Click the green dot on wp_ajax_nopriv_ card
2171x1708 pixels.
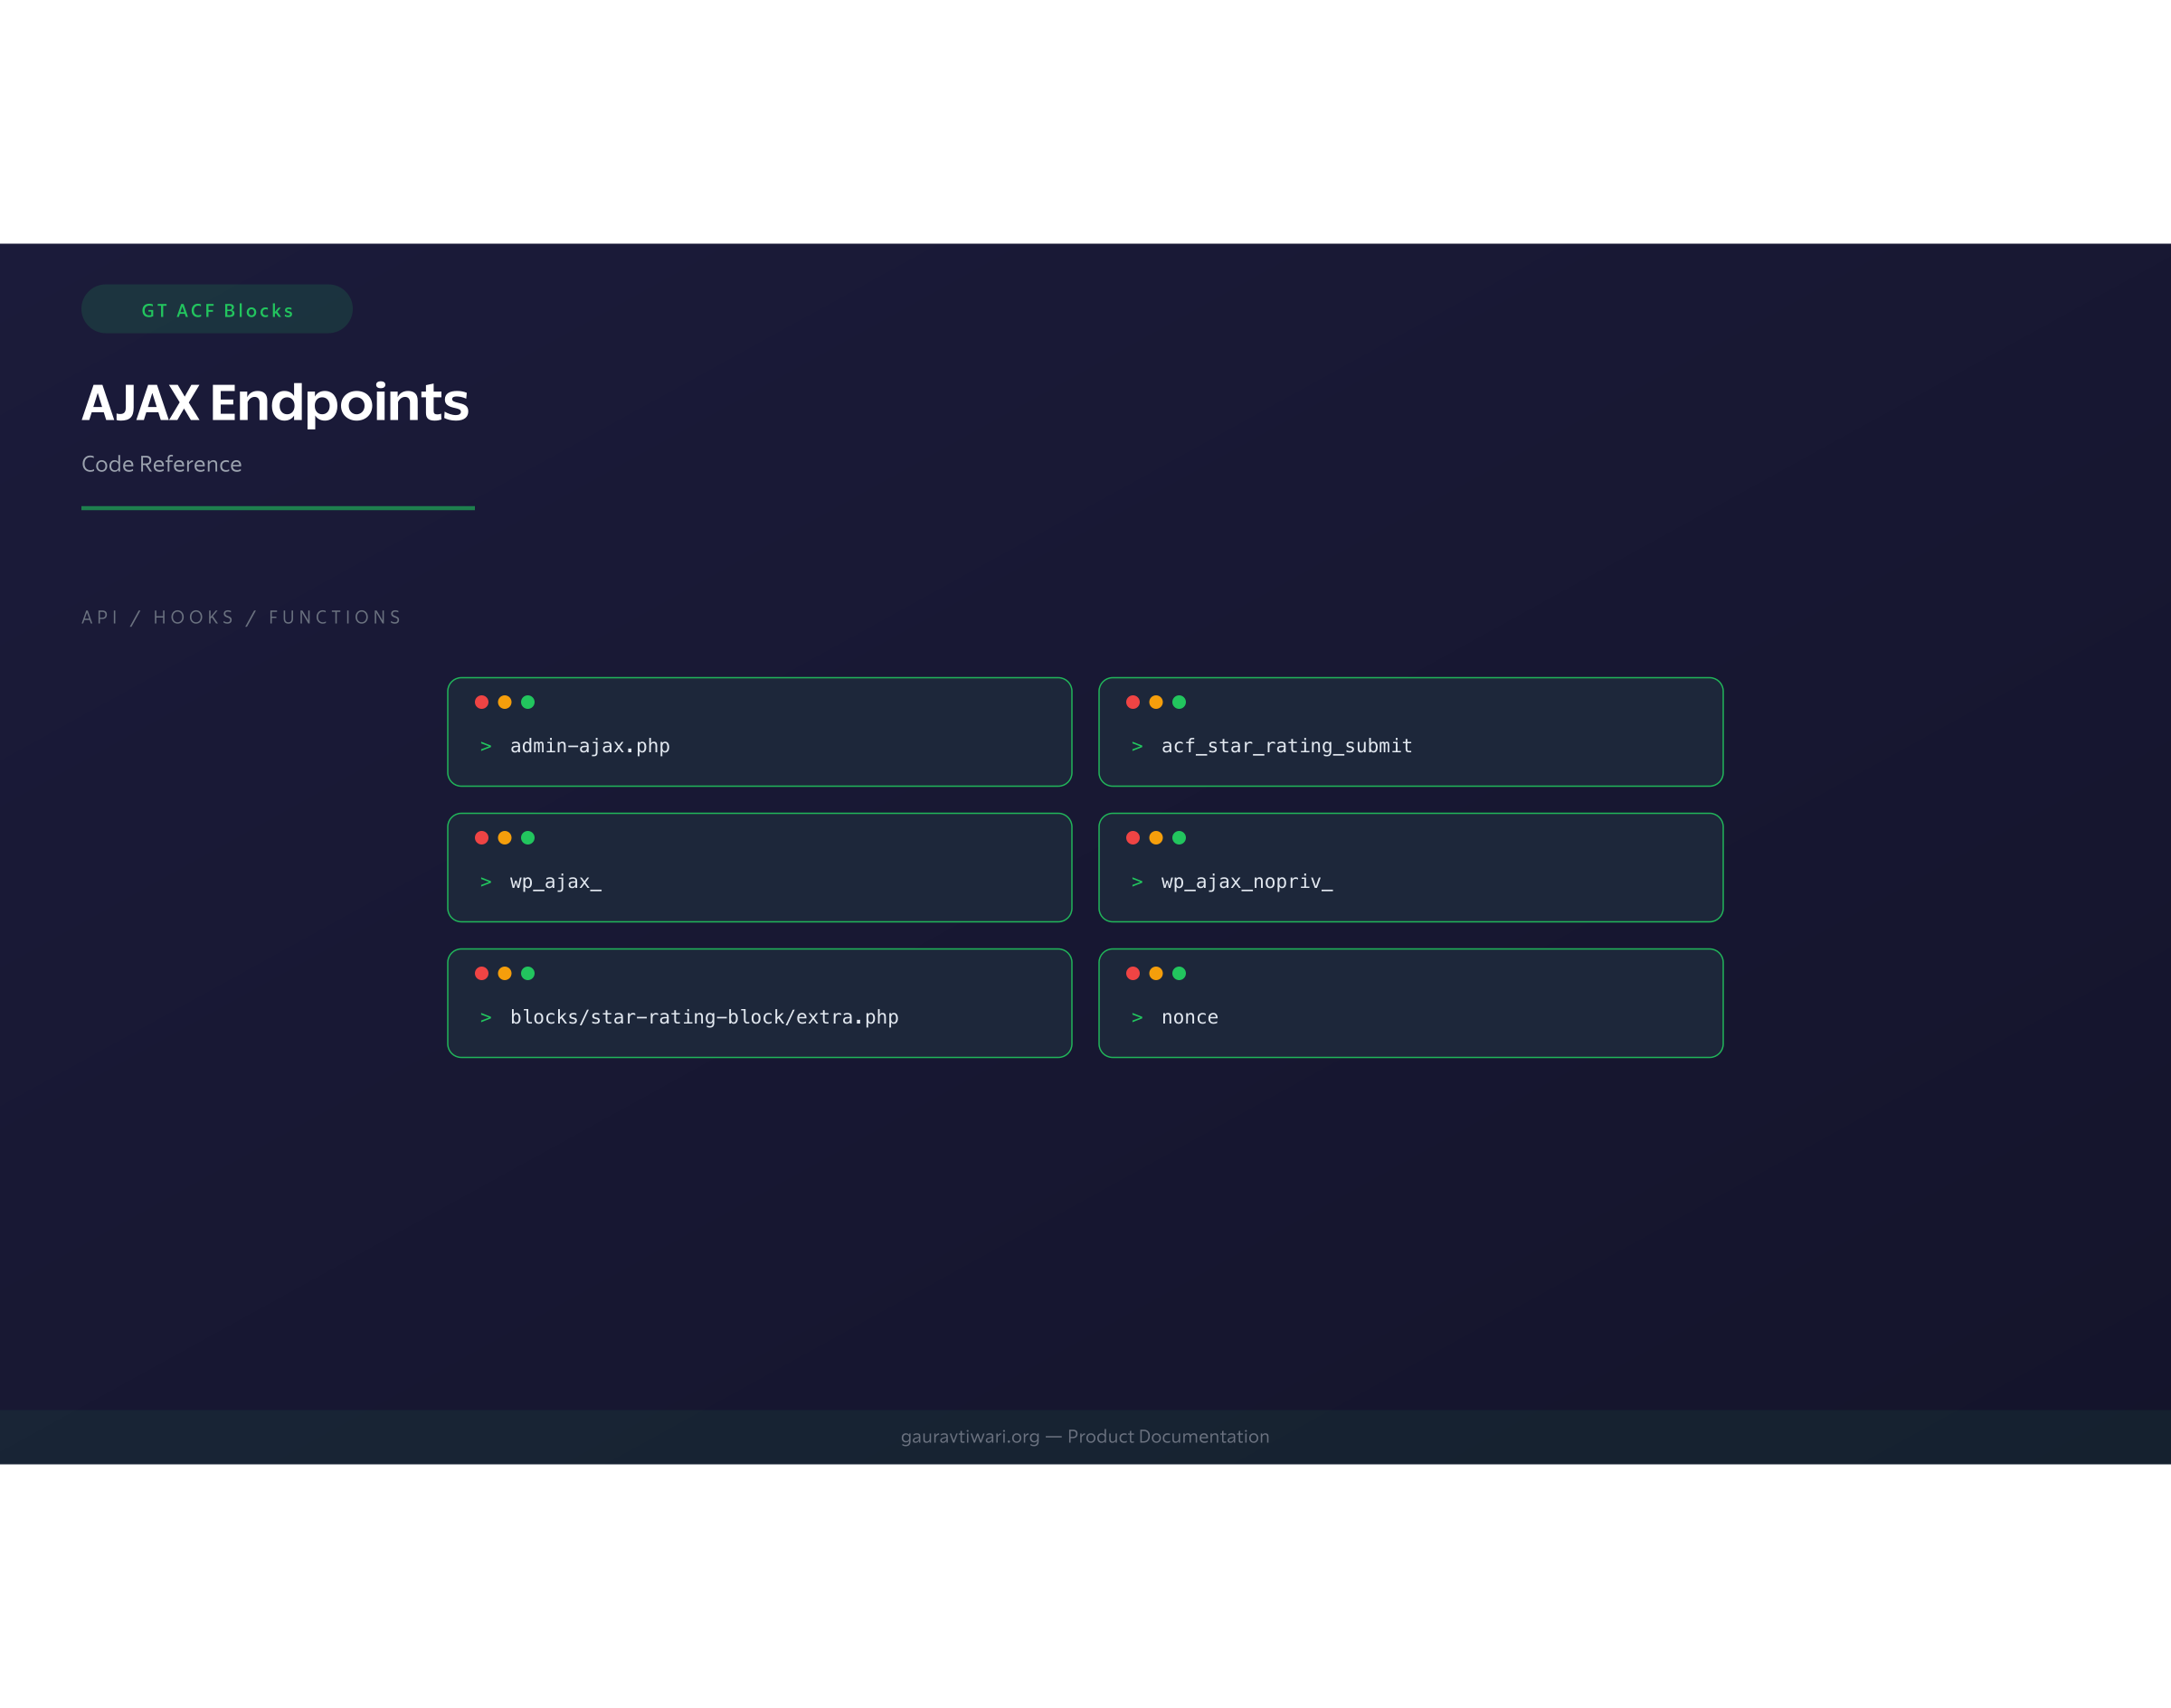pos(1180,838)
